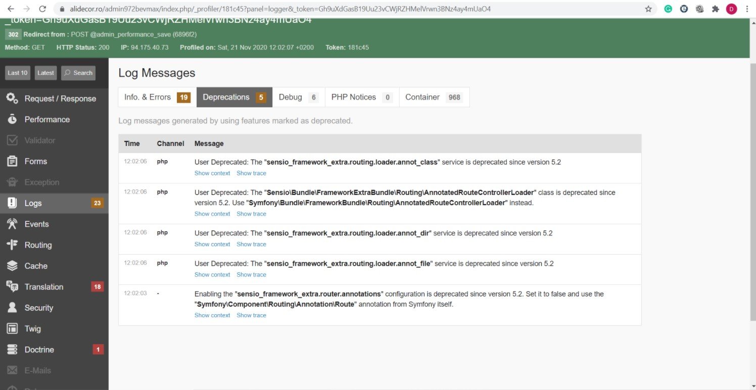Switch to the Container tab
The width and height of the screenshot is (756, 390).
pyautogui.click(x=434, y=97)
